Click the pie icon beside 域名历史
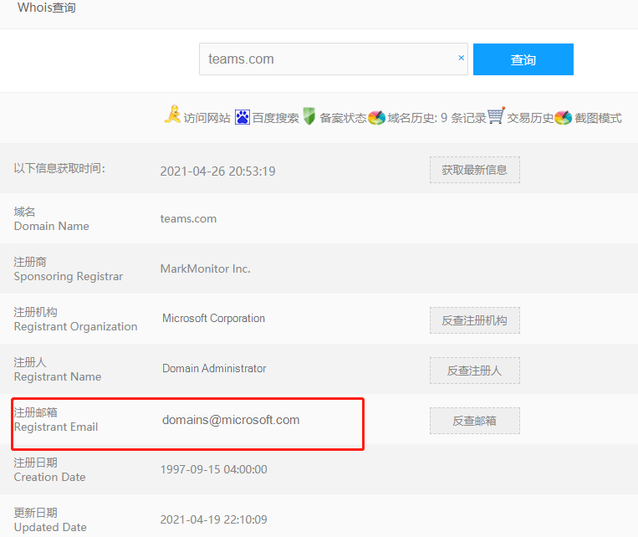Image resolution: width=638 pixels, height=537 pixels. [376, 118]
